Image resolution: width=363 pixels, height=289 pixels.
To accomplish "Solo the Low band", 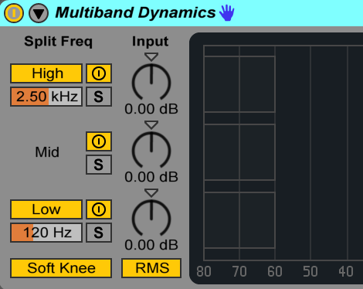I will 99,233.
